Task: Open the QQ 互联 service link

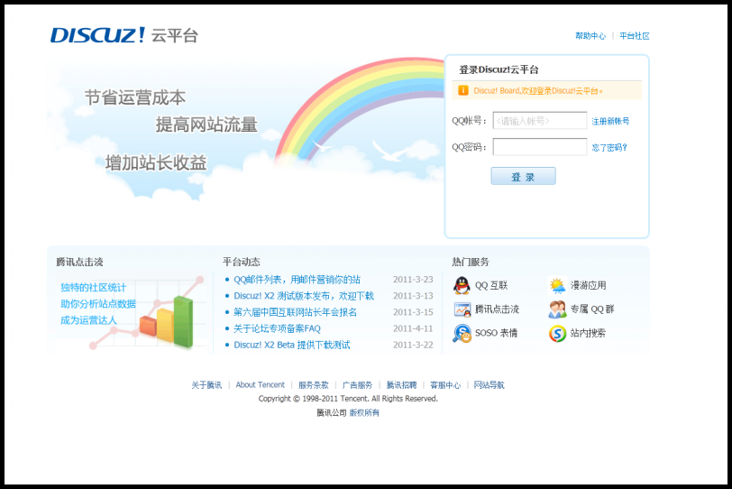Action: pos(491,285)
